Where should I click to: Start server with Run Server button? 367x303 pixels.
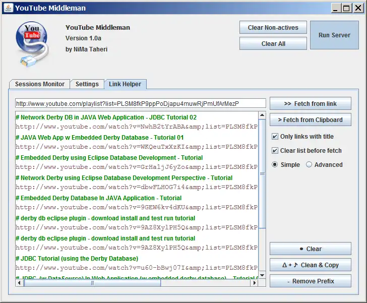(x=334, y=35)
